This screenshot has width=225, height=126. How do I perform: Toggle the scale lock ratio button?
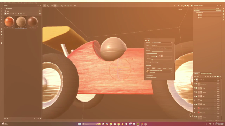coord(162,56)
